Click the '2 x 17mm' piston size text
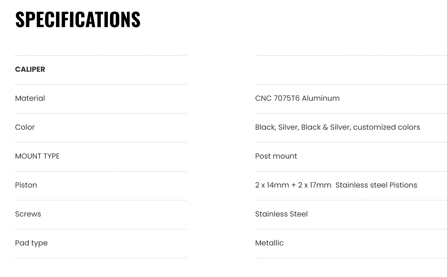Image resolution: width=447 pixels, height=277 pixels. pyautogui.click(x=315, y=185)
